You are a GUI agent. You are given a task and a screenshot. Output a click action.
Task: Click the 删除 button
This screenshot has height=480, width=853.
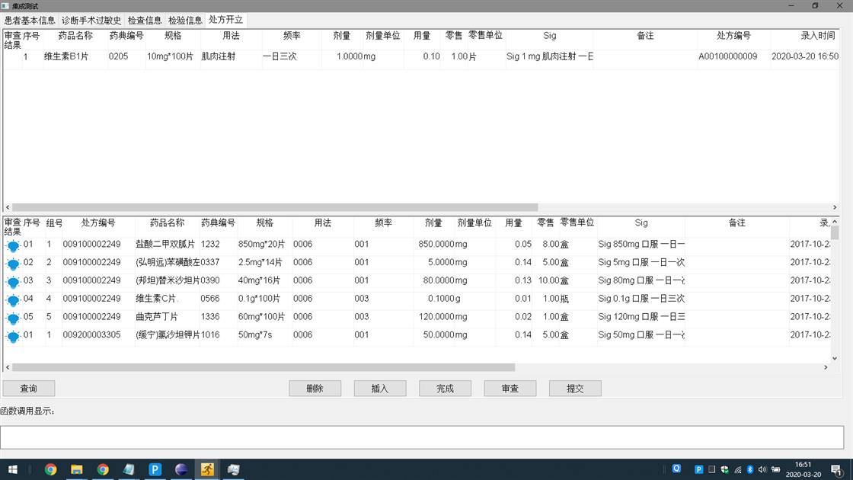315,389
